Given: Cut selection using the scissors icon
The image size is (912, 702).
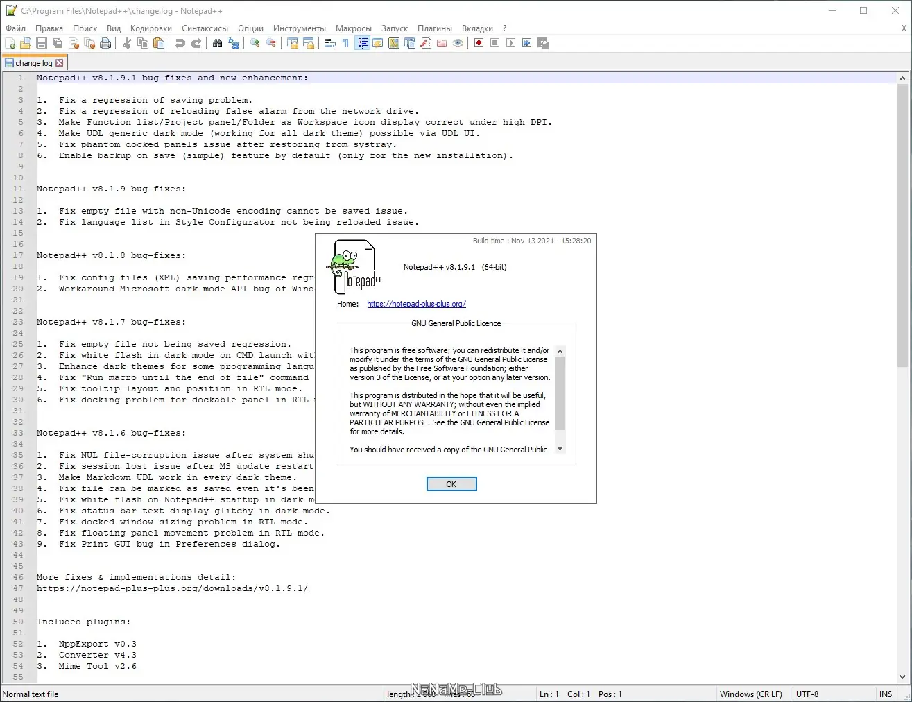Looking at the screenshot, I should pos(127,43).
